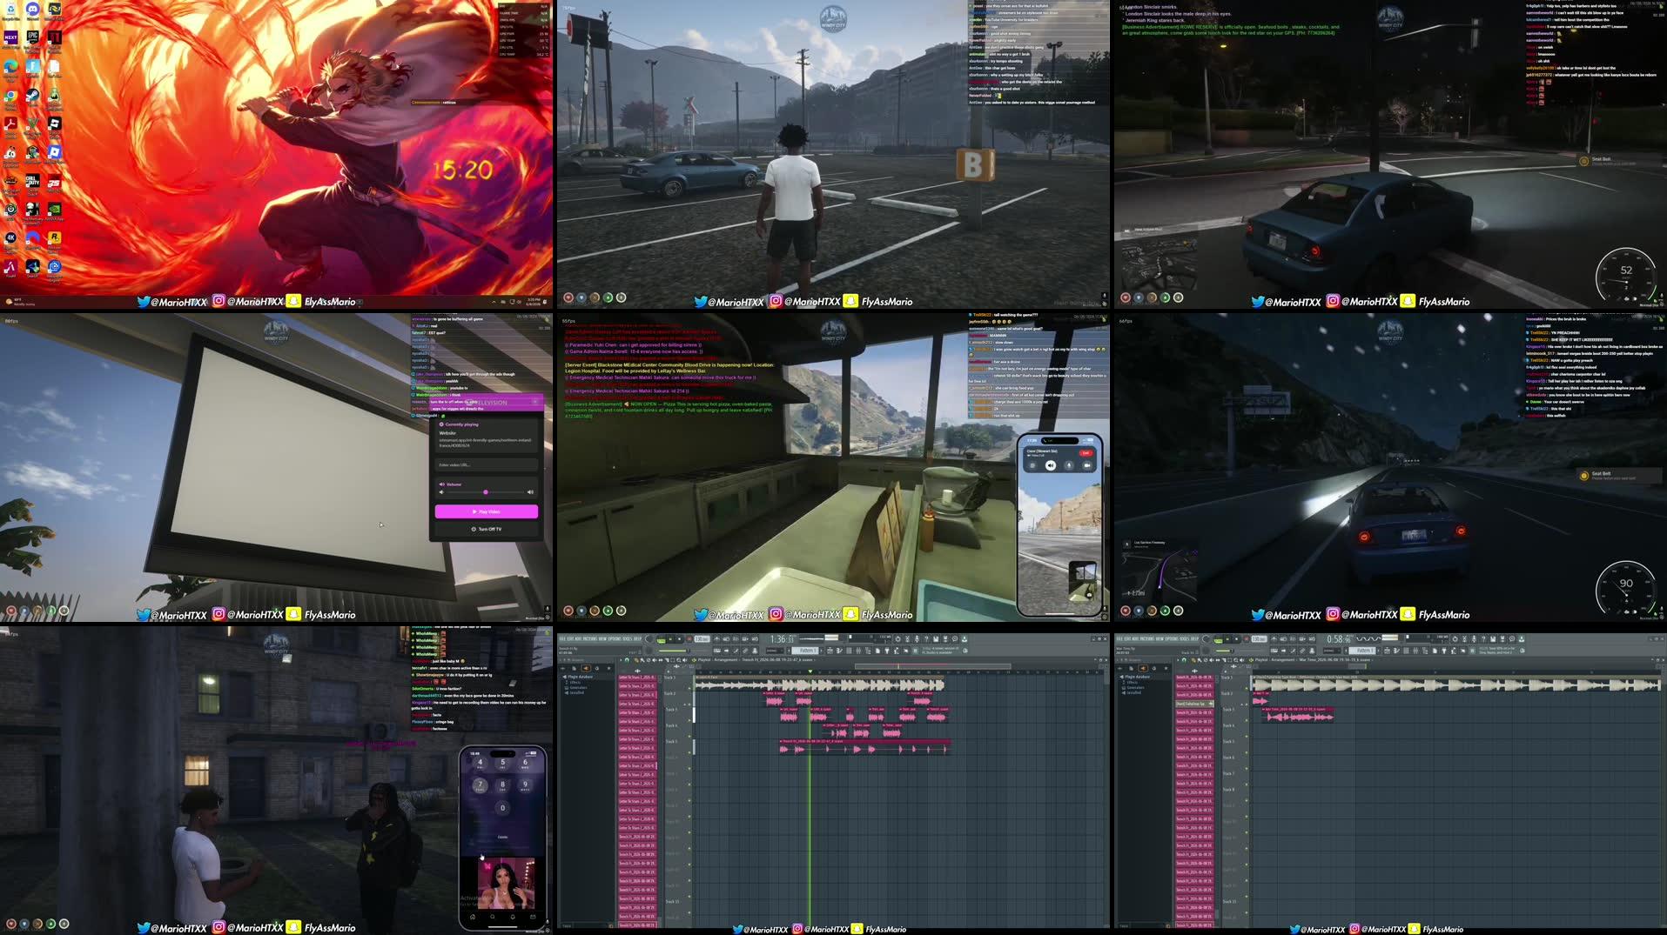Open Pattern 1 selector in right FL Studio
The width and height of the screenshot is (1667, 935).
[1362, 651]
